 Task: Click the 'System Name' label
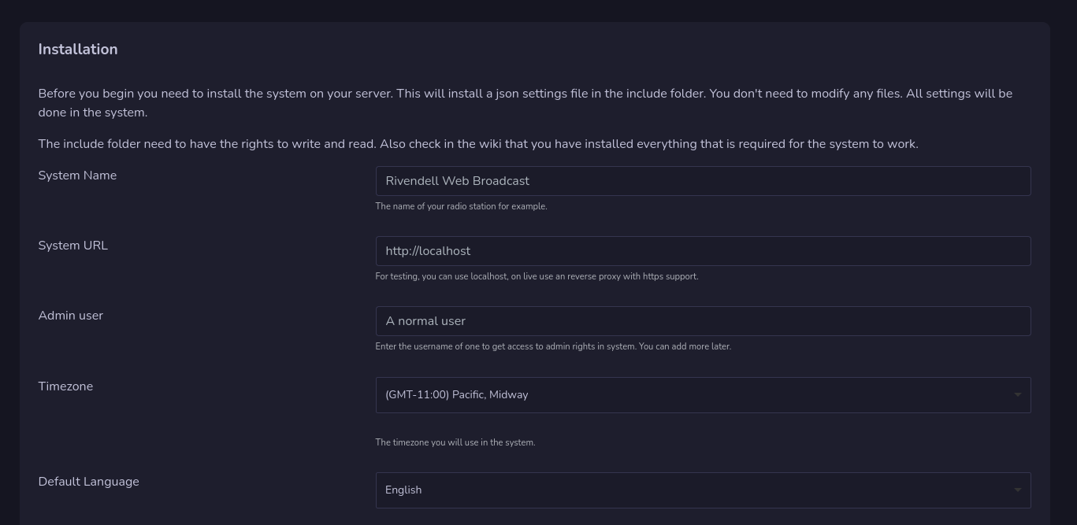[77, 176]
